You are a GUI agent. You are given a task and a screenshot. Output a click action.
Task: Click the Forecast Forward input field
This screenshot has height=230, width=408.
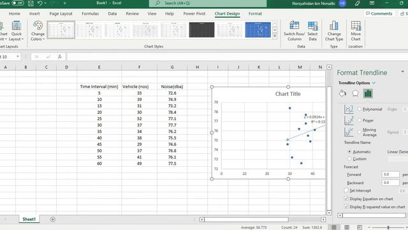point(390,174)
